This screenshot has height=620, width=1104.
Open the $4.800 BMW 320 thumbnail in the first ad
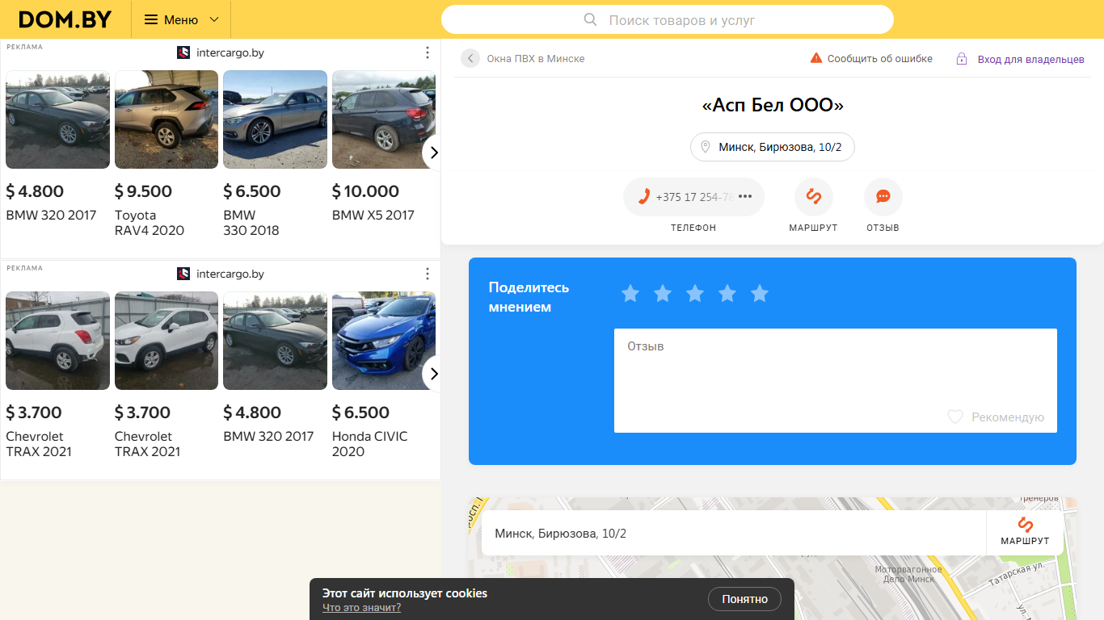tap(57, 119)
